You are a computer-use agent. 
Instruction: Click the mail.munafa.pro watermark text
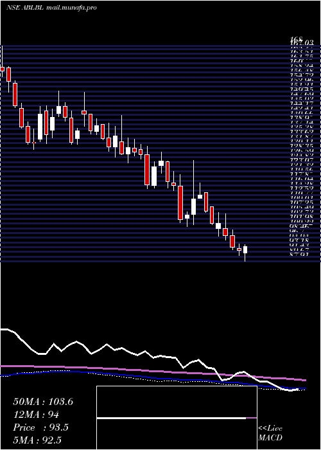click(71, 8)
